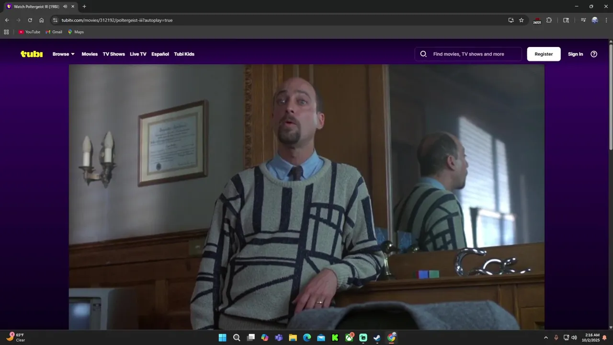
Task: Go to Live TV
Action: 138,54
